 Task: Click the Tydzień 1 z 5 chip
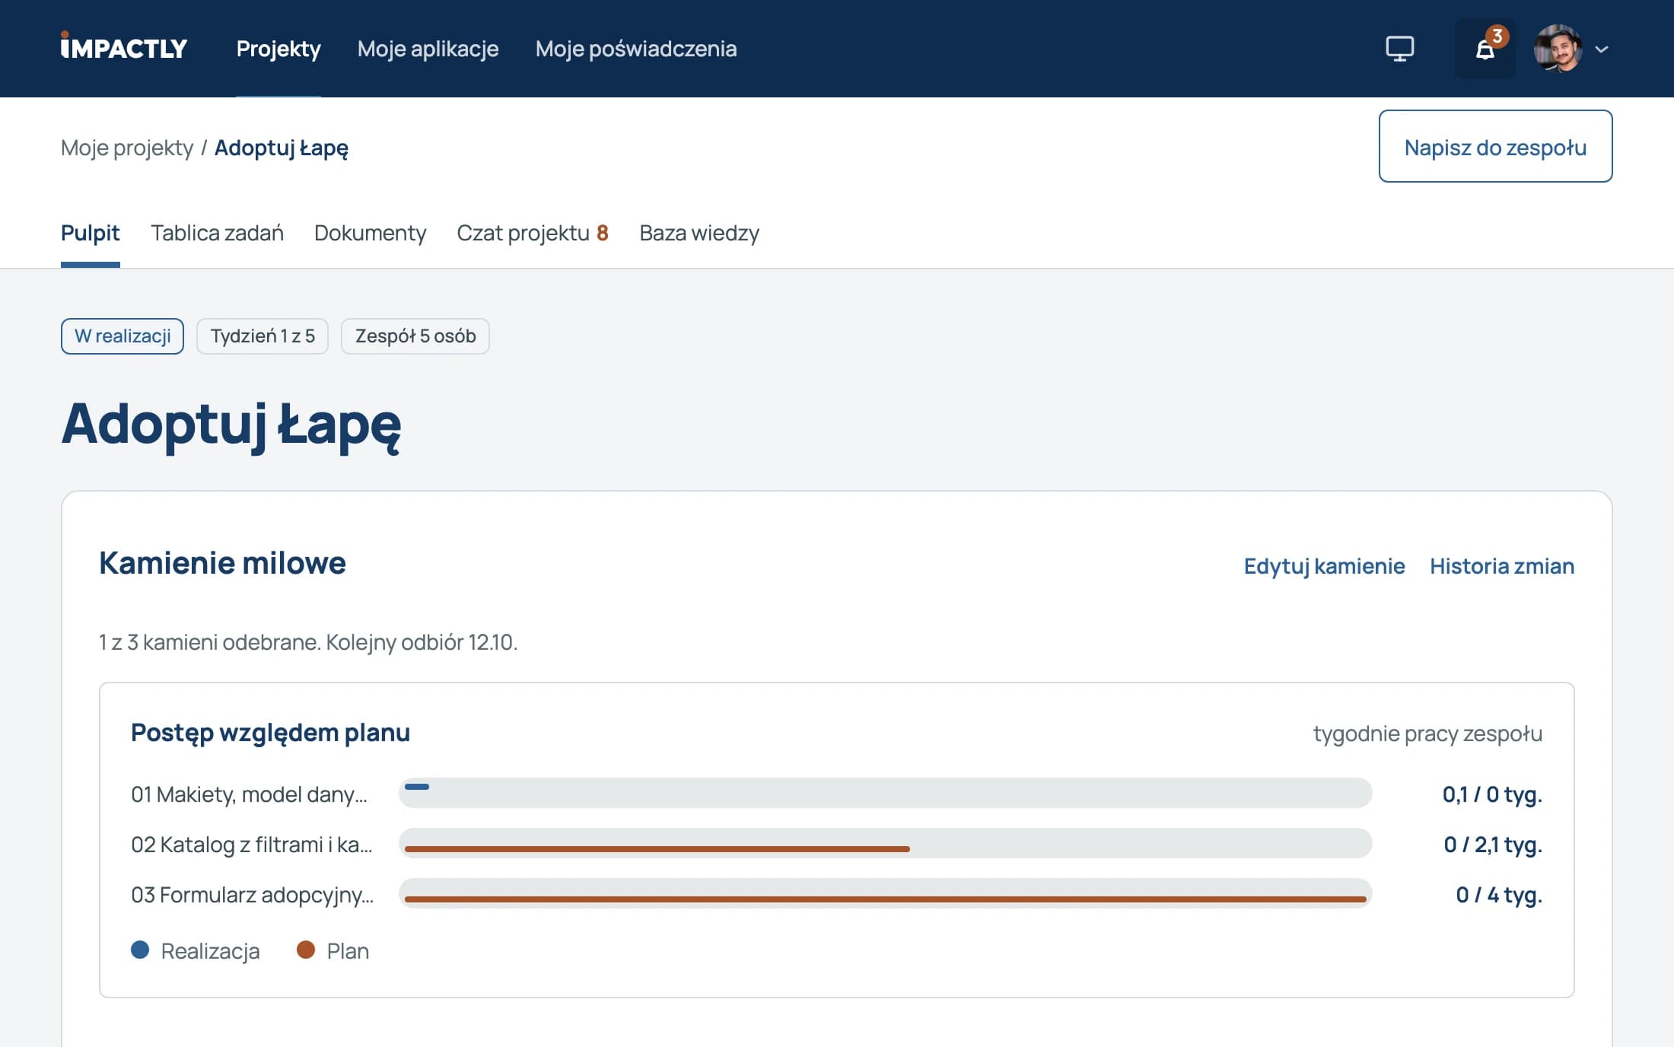263,336
